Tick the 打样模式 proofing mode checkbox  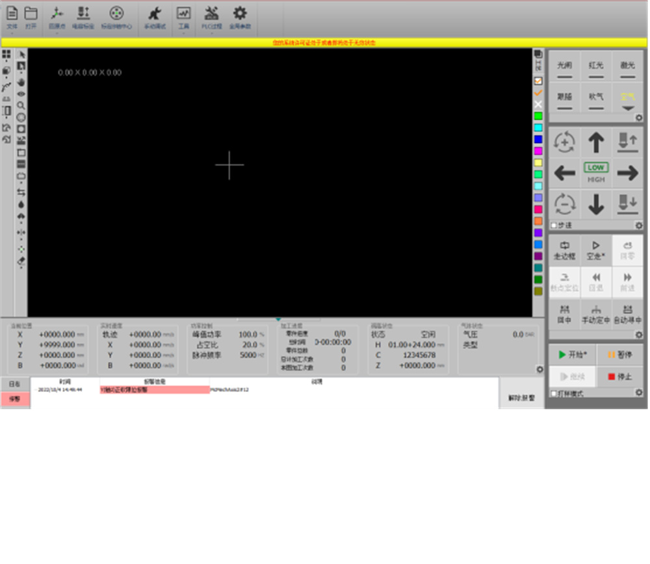554,394
